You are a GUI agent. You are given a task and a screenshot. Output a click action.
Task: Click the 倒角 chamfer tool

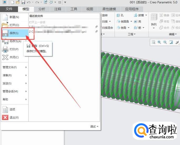point(121,28)
